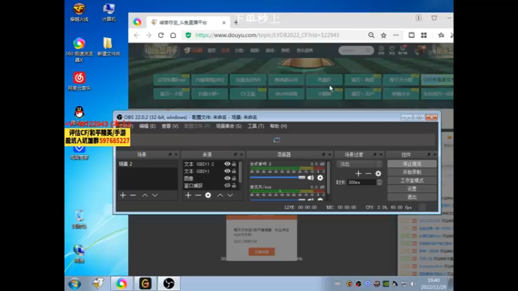This screenshot has width=518, height=291.
Task: Open OBS 场景集合 (S) menu
Action: click(229, 126)
